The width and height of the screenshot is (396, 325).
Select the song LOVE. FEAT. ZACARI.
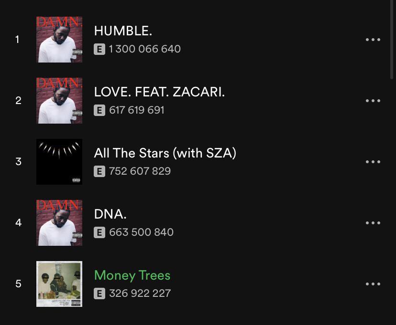pyautogui.click(x=159, y=92)
